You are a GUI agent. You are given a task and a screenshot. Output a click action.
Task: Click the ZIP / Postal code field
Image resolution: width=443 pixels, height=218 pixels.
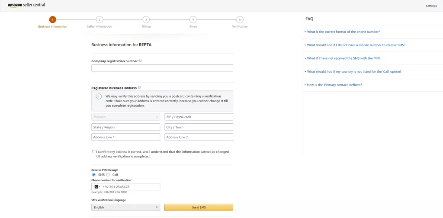(x=199, y=117)
